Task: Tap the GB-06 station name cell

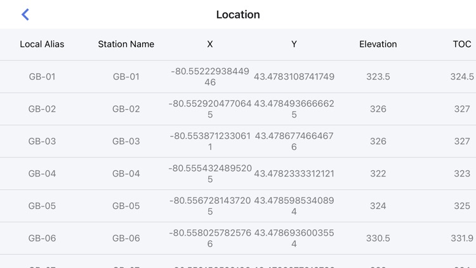Action: [126, 239]
